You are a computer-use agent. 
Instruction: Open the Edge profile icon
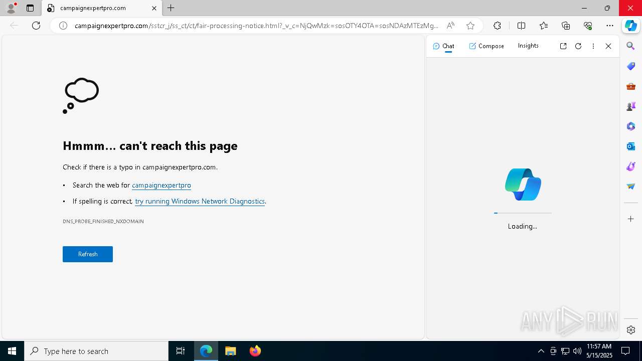tap(11, 8)
